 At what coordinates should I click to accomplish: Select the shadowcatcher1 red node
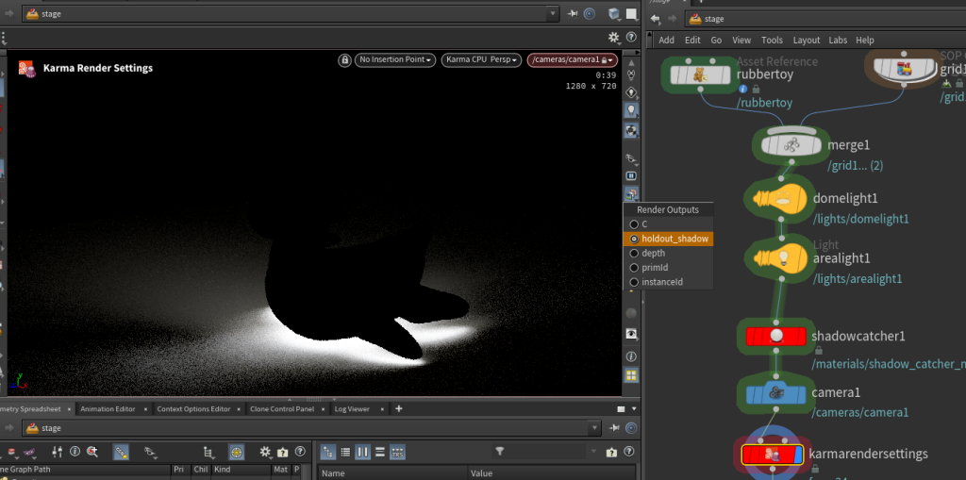[775, 336]
